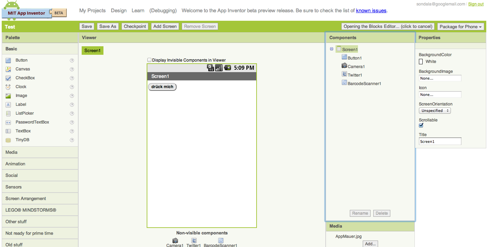This screenshot has height=247, width=489.
Task: Click the Clock palette icon
Action: [8, 87]
